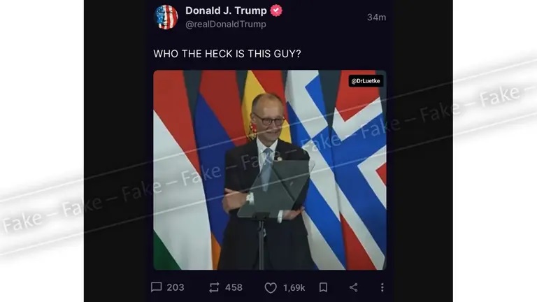Click the teleprompter glass in the video
Screen dimensions: 537x302
[275, 188]
